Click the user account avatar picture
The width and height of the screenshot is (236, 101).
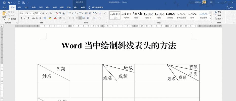point(204,2)
